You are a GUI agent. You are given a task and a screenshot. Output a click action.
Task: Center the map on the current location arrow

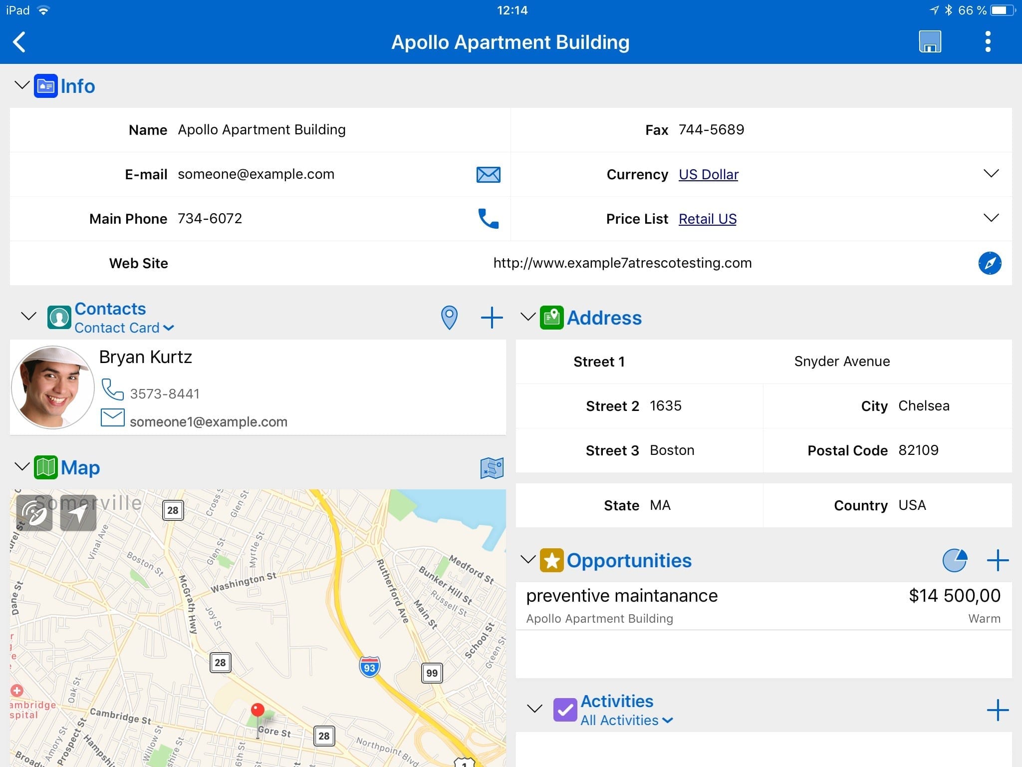[78, 512]
